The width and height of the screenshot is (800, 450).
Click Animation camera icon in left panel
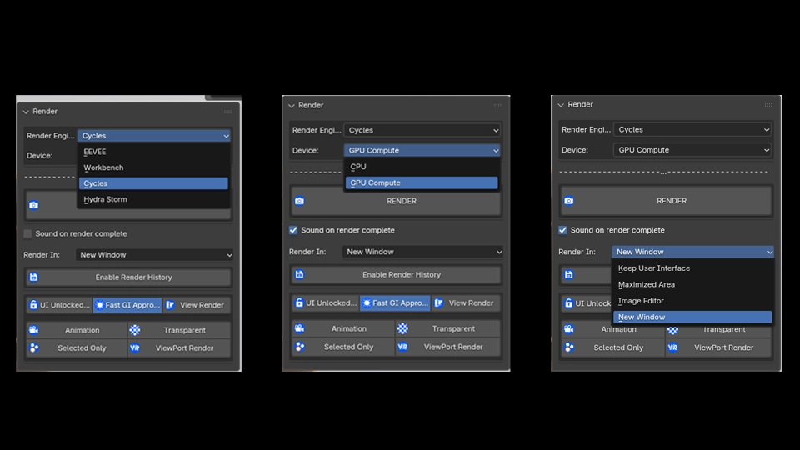coord(33,330)
